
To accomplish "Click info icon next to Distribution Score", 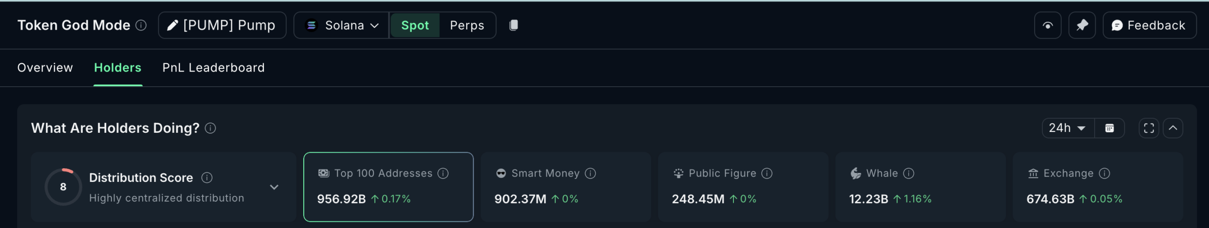I will pos(207,178).
